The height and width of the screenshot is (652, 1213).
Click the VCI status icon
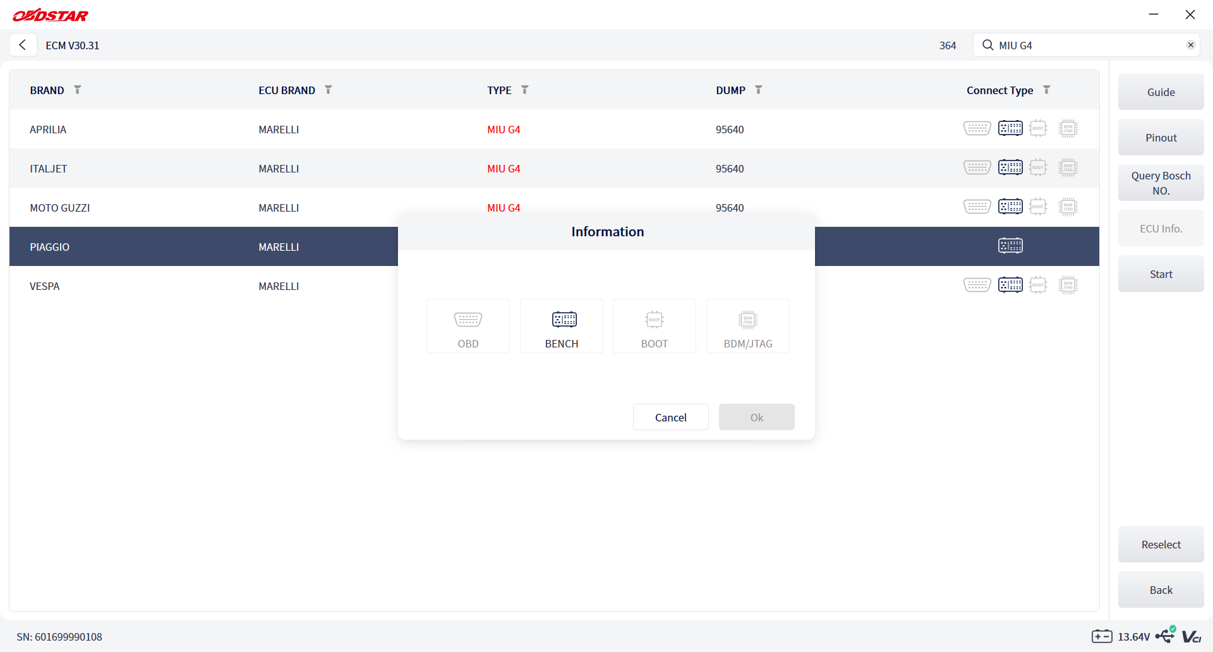1192,637
